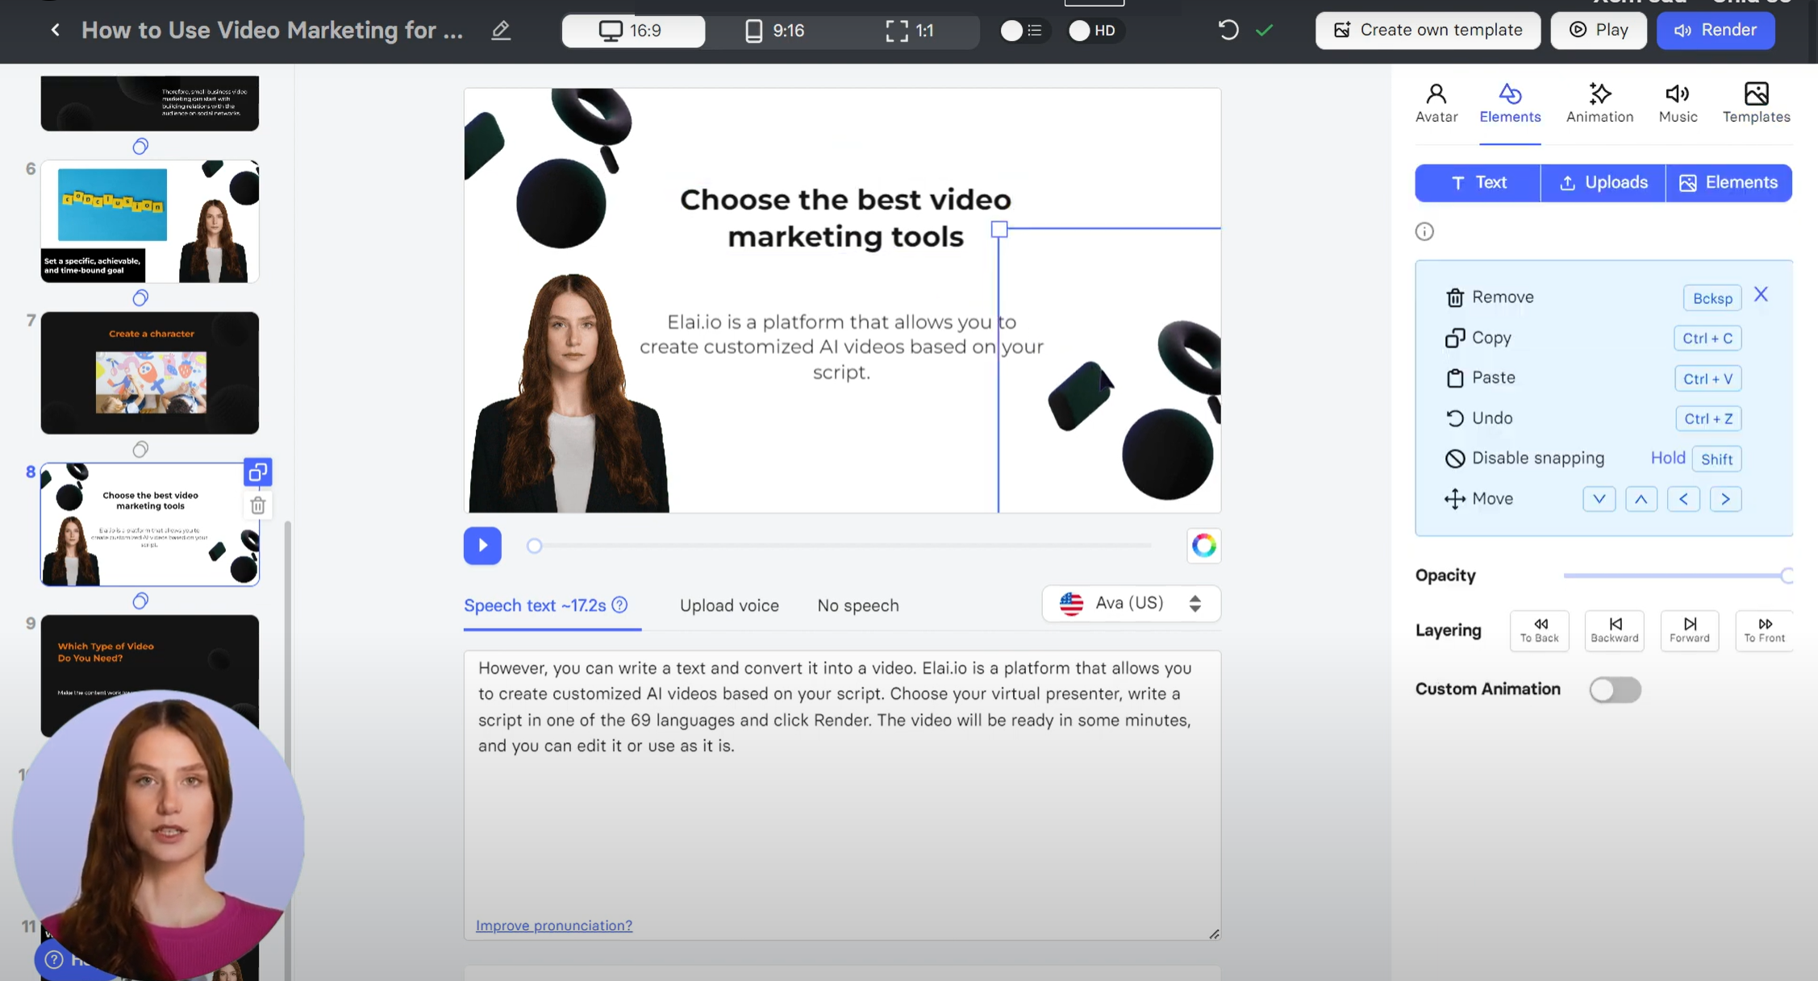Switch to the Upload voice tab
Viewport: 1818px width, 981px height.
(x=729, y=605)
